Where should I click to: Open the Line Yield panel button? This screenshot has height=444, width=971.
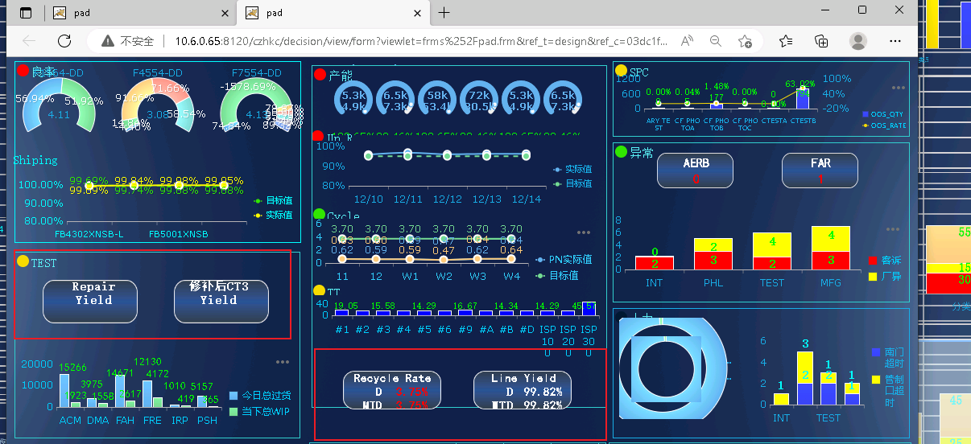[x=523, y=389]
